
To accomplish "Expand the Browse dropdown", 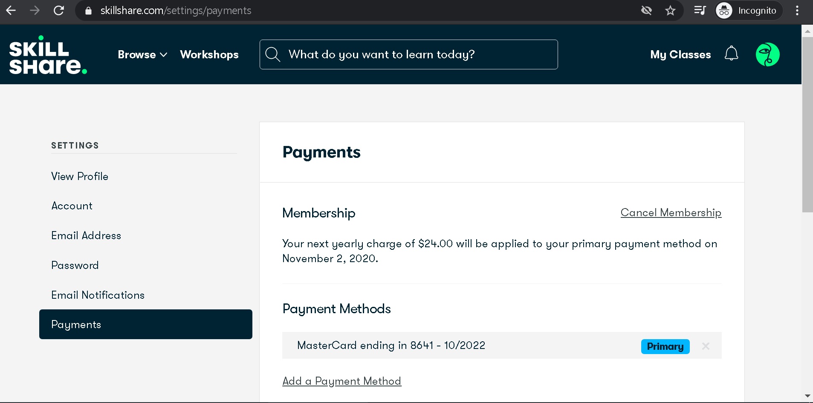I will (x=142, y=54).
